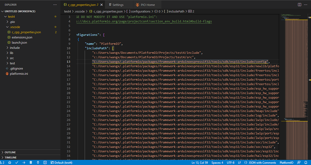Select test4 in the breadcrumb
This screenshot has height=165, width=311.
pyautogui.click(x=67, y=12)
